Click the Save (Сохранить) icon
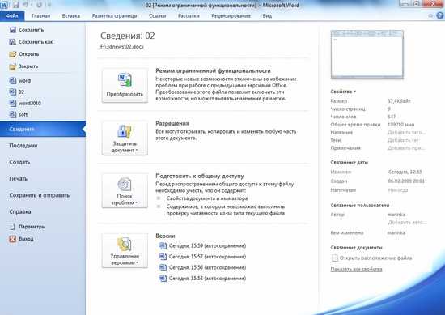This screenshot has width=445, height=315. (x=12, y=30)
